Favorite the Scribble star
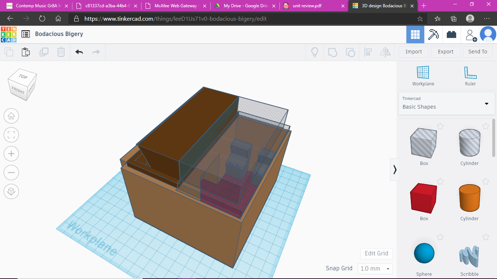Viewport: 497px width, 279px height. 486,237
